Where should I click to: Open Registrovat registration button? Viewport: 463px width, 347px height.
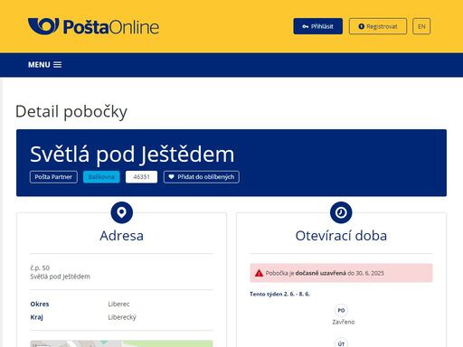click(378, 26)
